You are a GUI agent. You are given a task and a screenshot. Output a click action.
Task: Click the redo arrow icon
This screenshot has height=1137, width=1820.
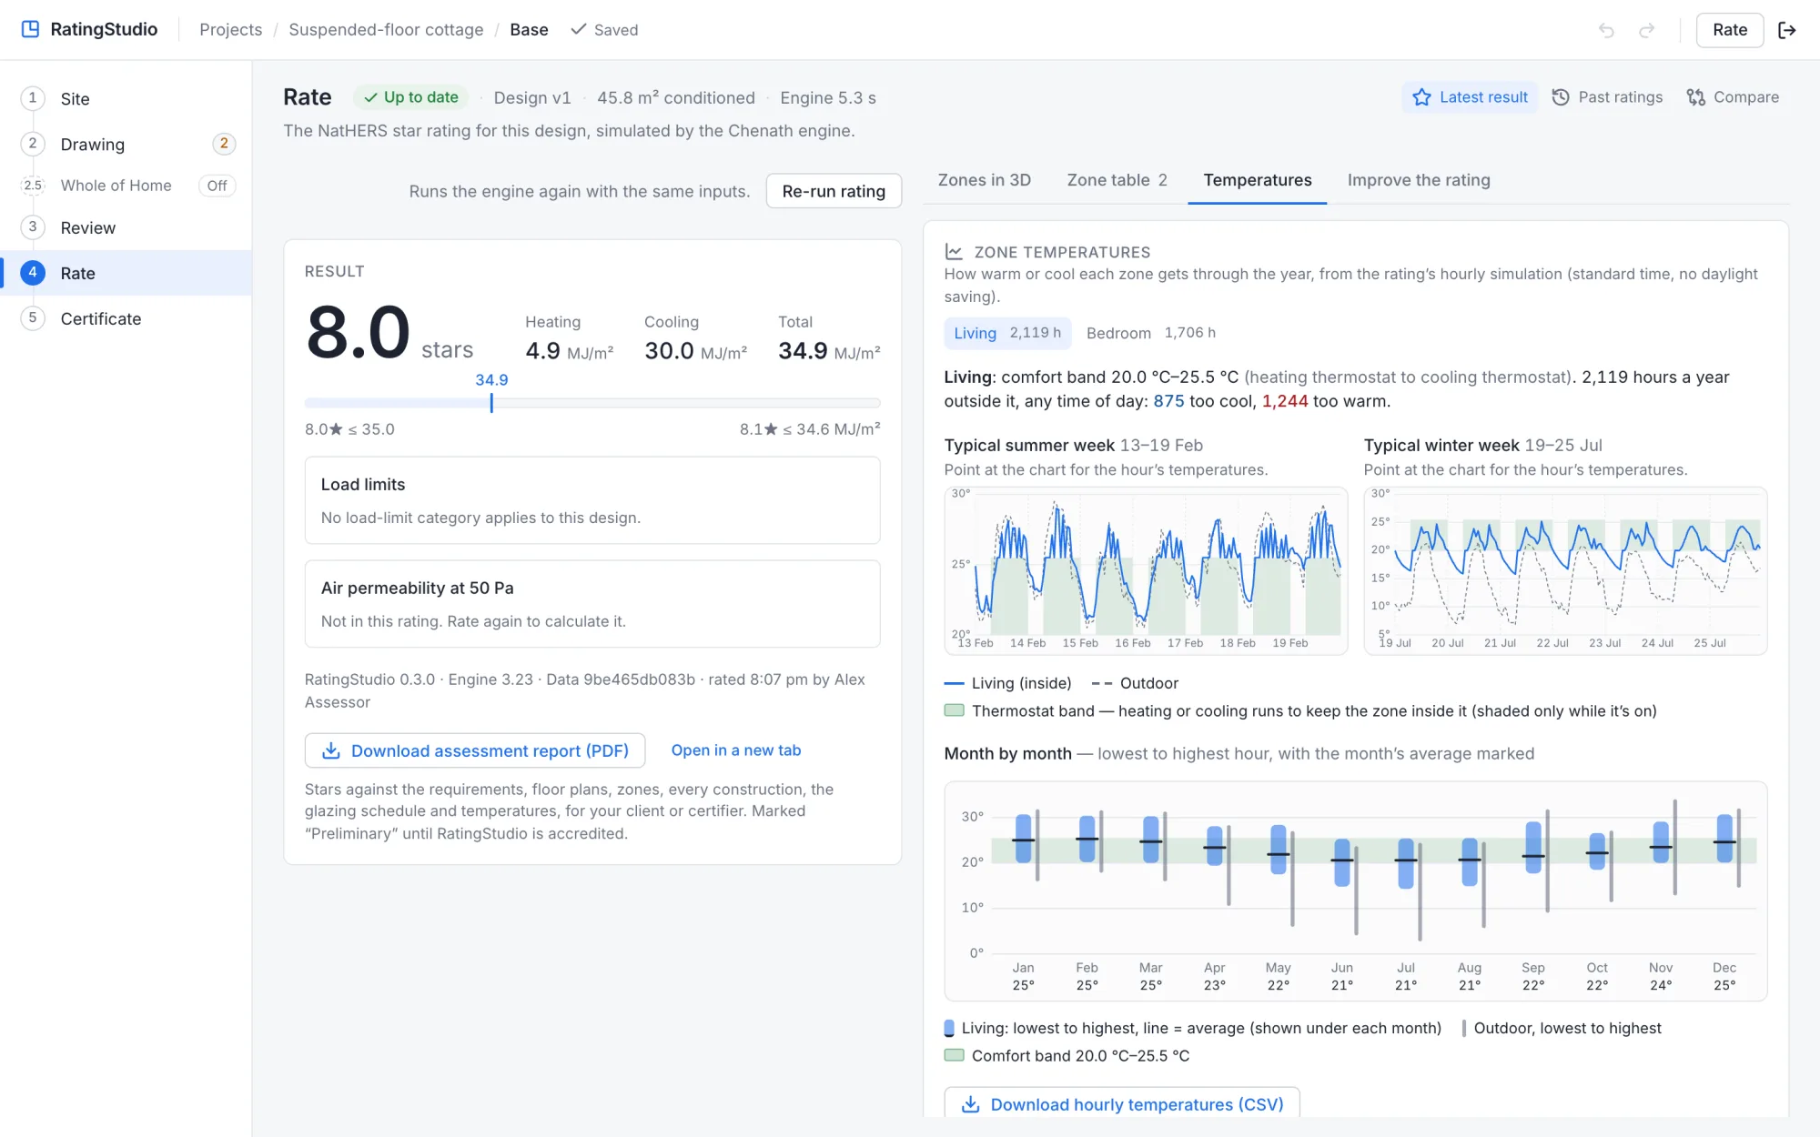coord(1646,30)
